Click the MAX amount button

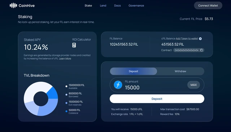(x=193, y=85)
